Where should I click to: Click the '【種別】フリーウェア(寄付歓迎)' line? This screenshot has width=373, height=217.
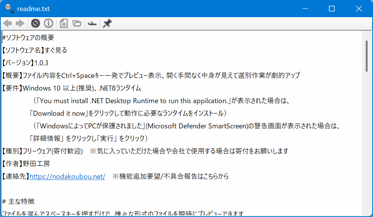[x=145, y=151]
